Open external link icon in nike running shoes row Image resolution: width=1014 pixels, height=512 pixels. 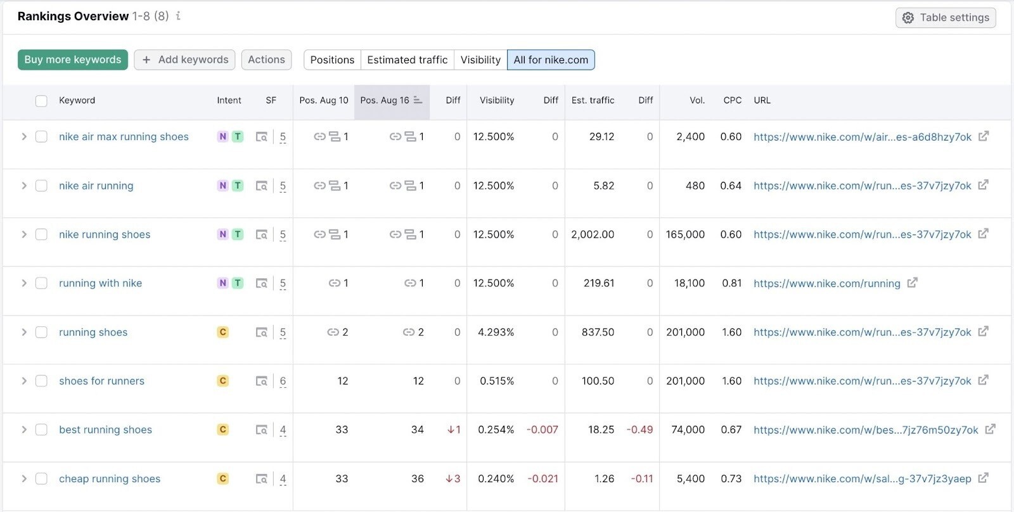(983, 234)
